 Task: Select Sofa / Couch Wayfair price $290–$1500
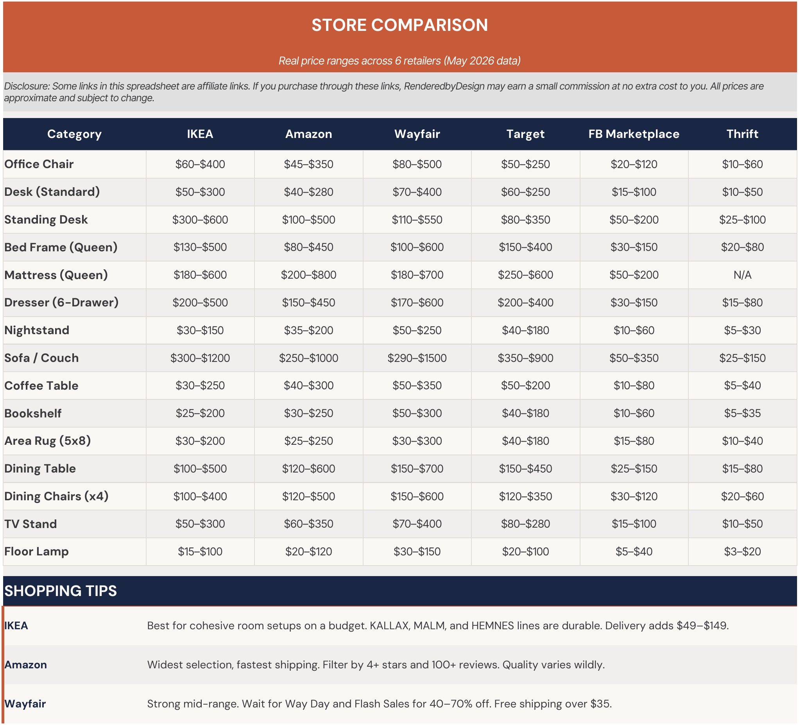(417, 358)
